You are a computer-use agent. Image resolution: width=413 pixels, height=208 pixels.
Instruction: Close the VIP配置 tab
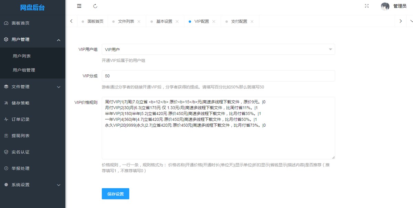click(214, 21)
